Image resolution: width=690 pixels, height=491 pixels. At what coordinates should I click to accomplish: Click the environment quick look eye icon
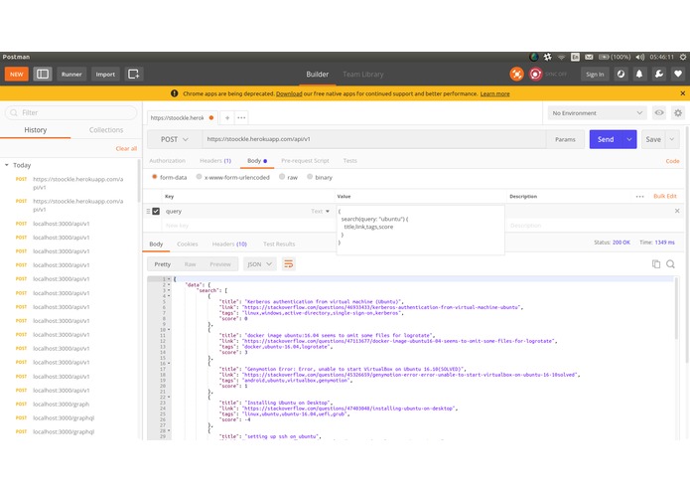(x=659, y=112)
